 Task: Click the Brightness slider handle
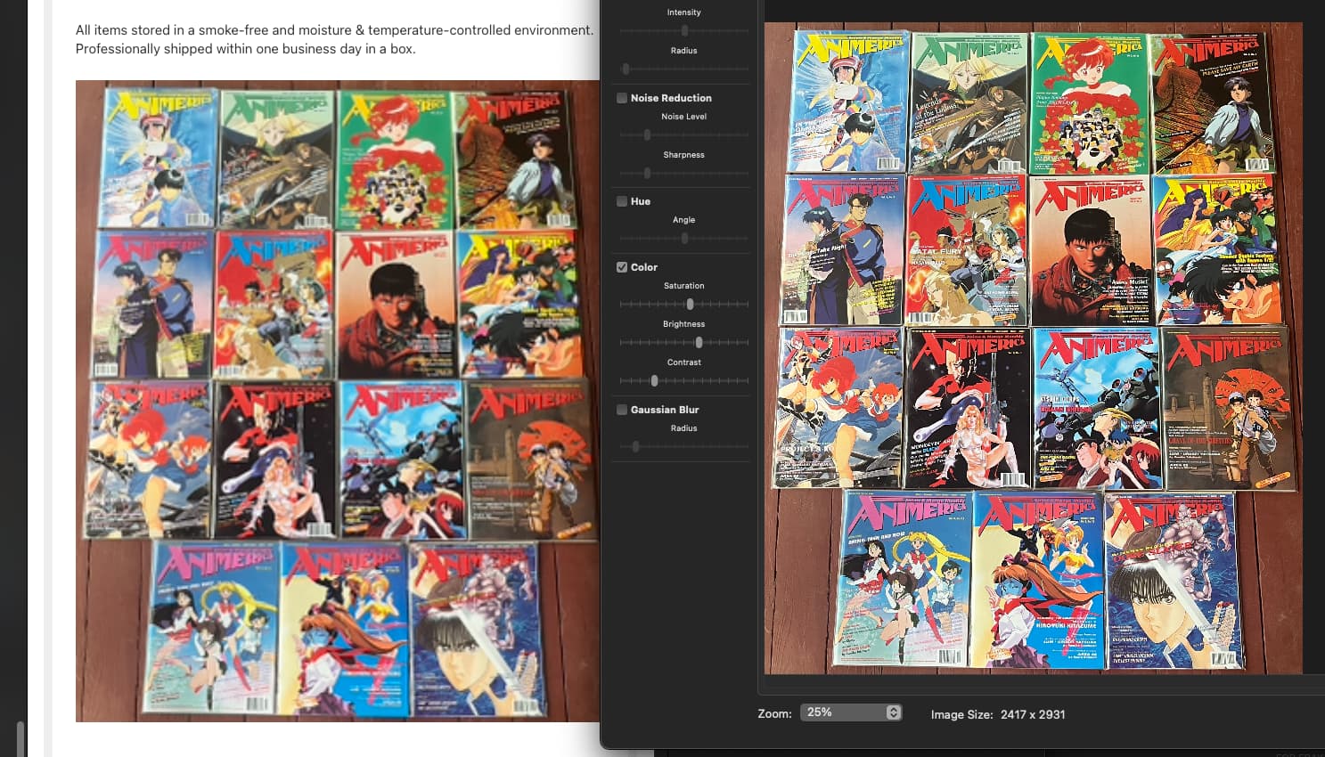699,342
